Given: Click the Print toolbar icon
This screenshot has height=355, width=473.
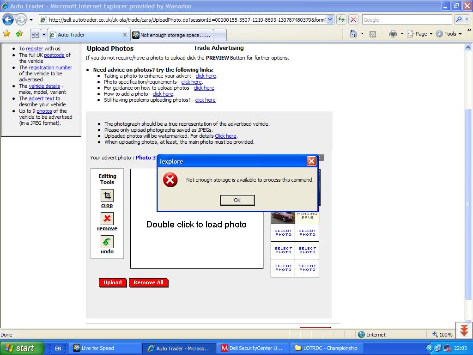Looking at the screenshot, I should (x=393, y=34).
